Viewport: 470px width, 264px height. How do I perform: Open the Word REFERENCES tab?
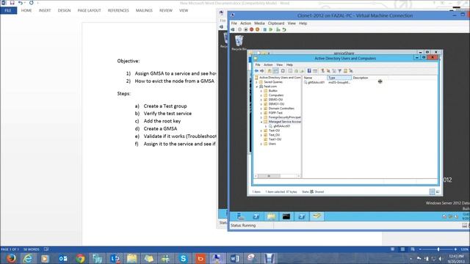click(118, 10)
